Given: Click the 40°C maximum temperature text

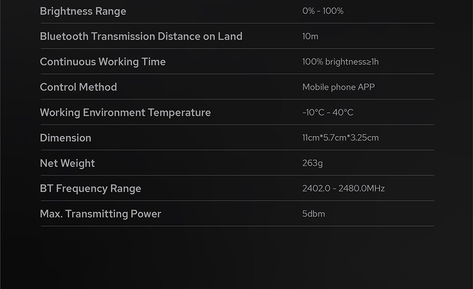Looking at the screenshot, I should 343,113.
